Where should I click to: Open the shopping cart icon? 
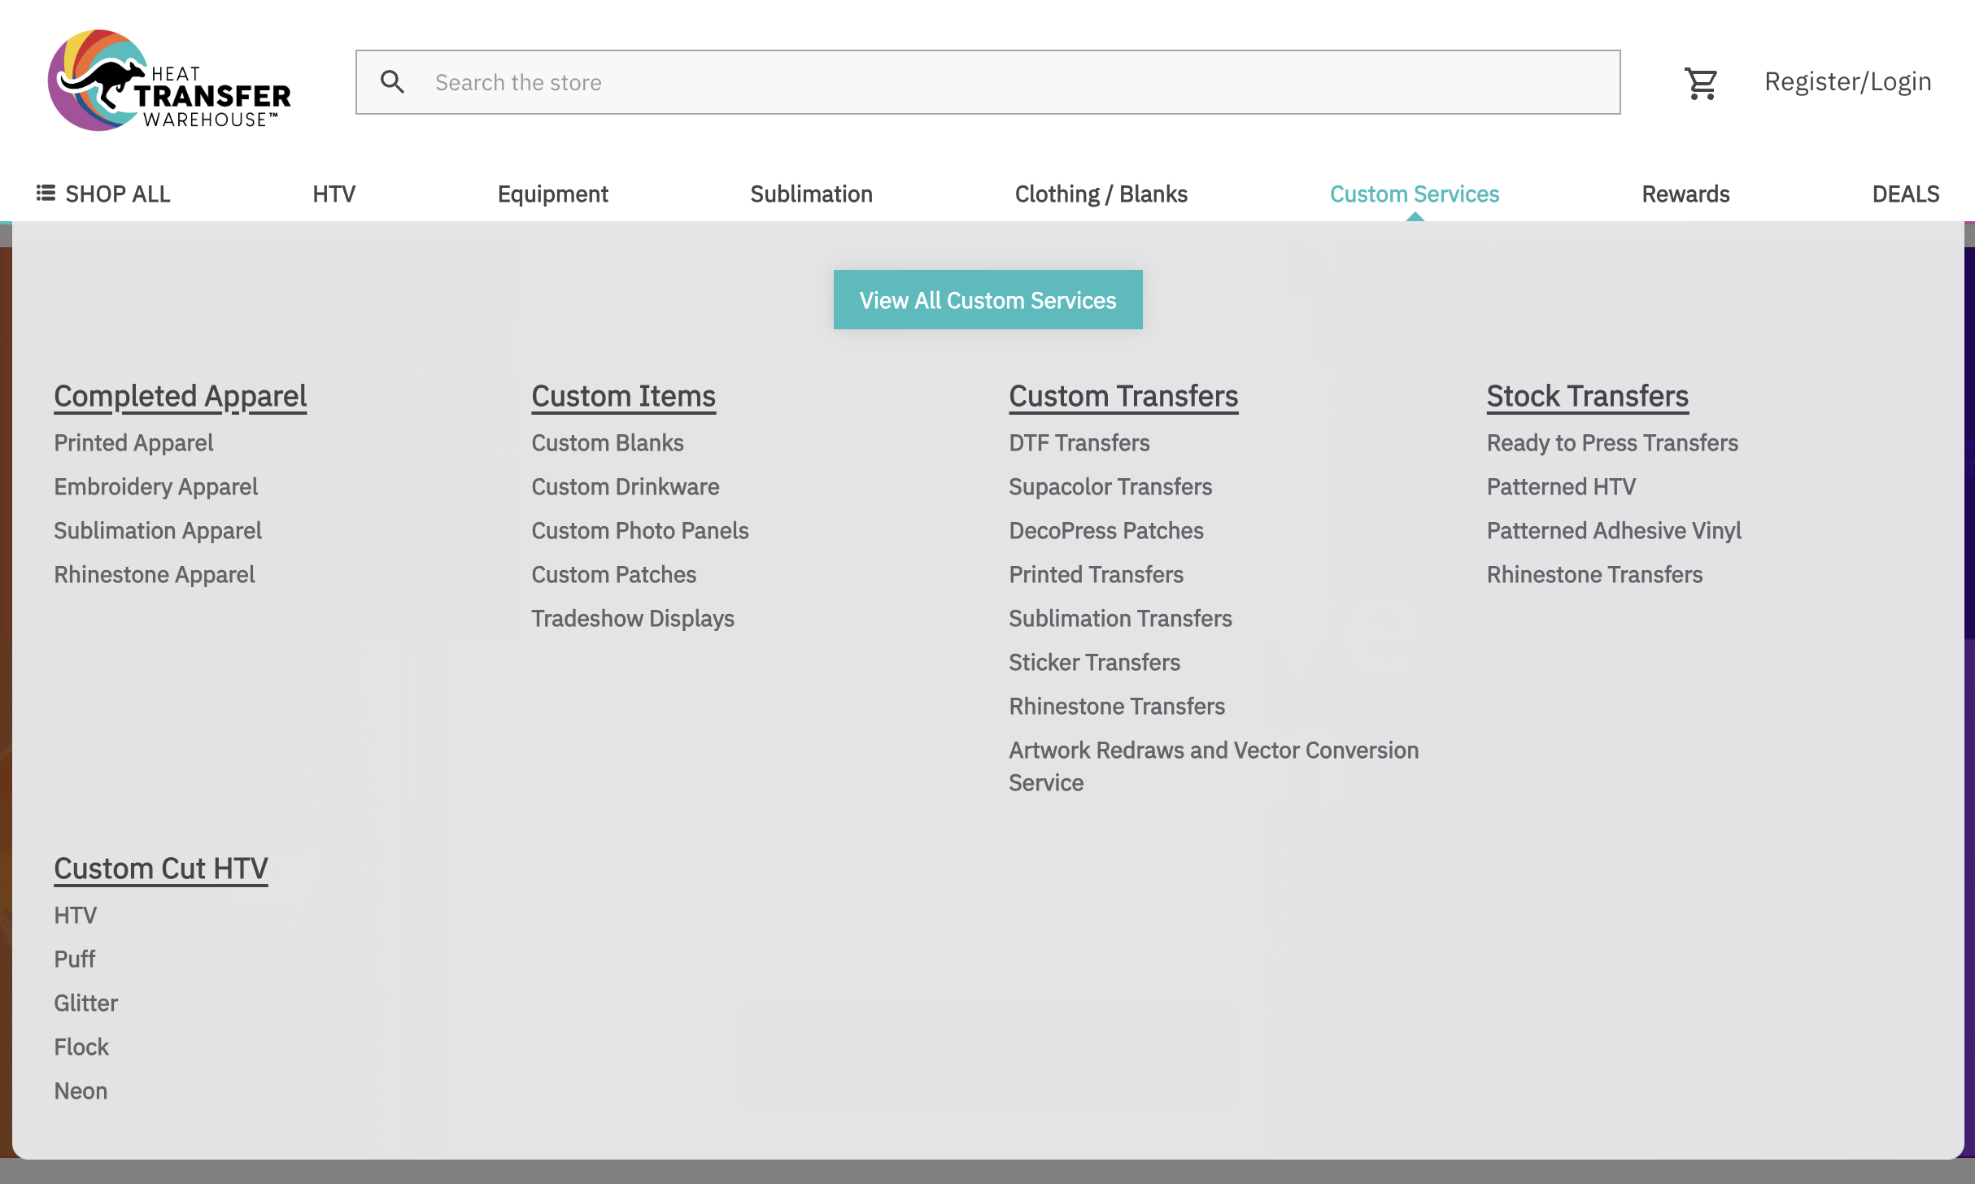(1700, 82)
